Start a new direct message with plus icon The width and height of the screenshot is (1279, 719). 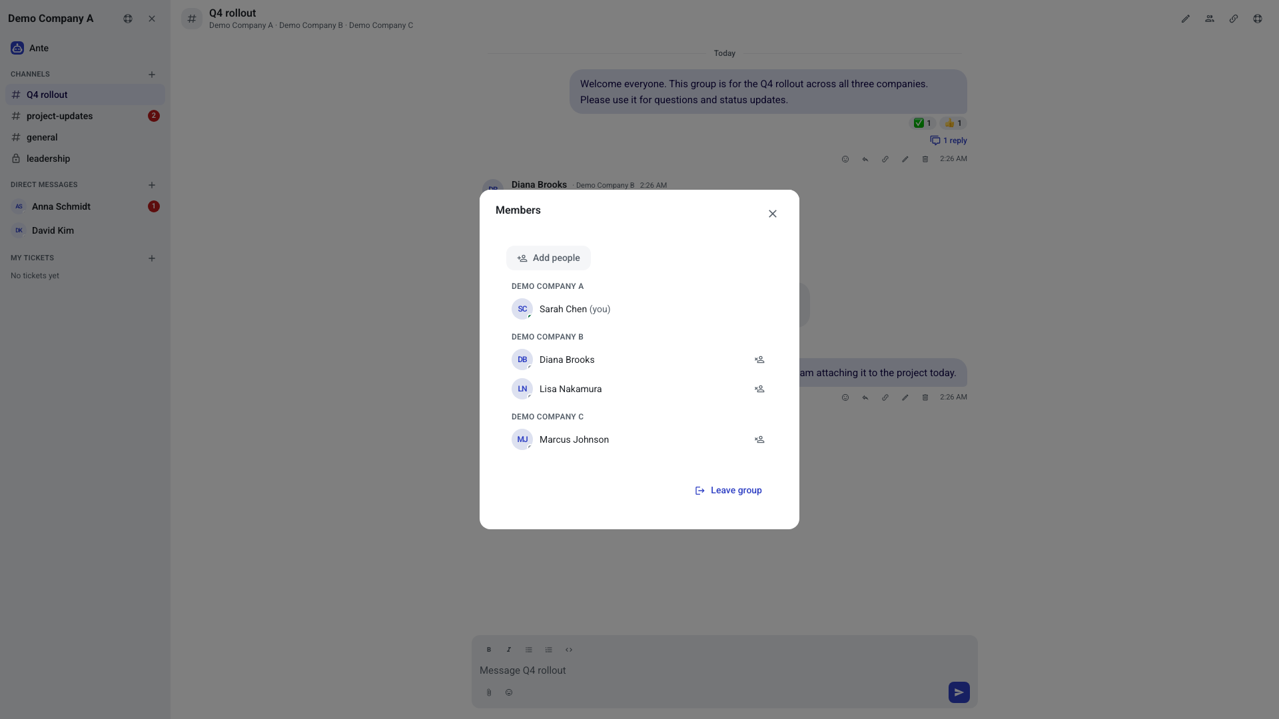coord(152,185)
